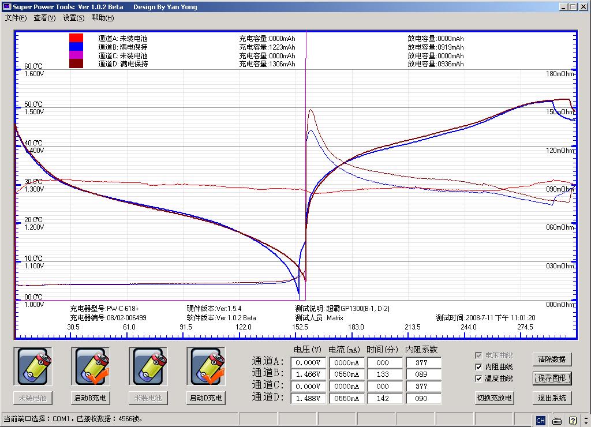Image resolution: width=591 pixels, height=427 pixels.
Task: Click the application icon in title bar
Action: coord(6,6)
